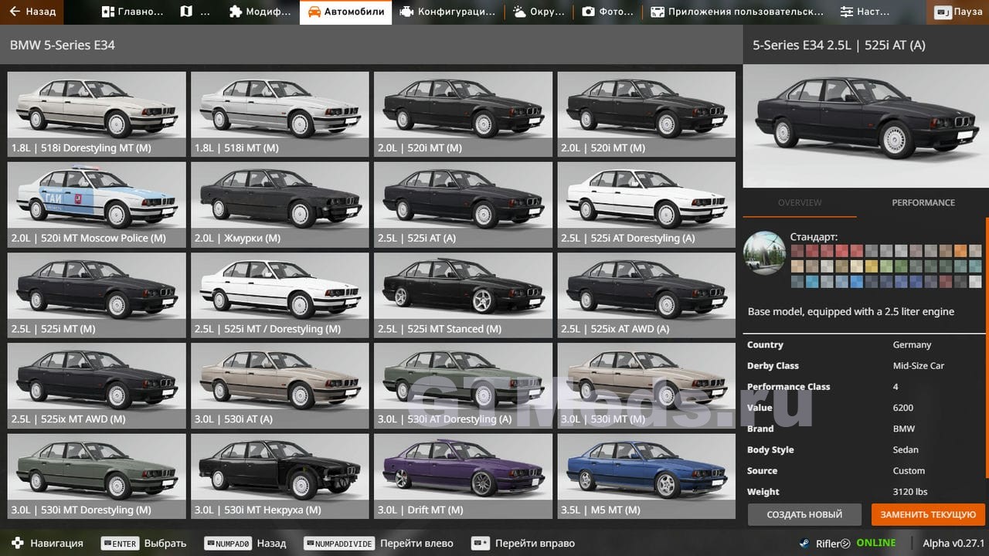Click the round environment preview icon
The height and width of the screenshot is (556, 989).
pos(764,253)
